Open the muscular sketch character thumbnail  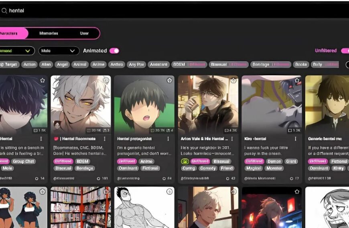coord(144,207)
